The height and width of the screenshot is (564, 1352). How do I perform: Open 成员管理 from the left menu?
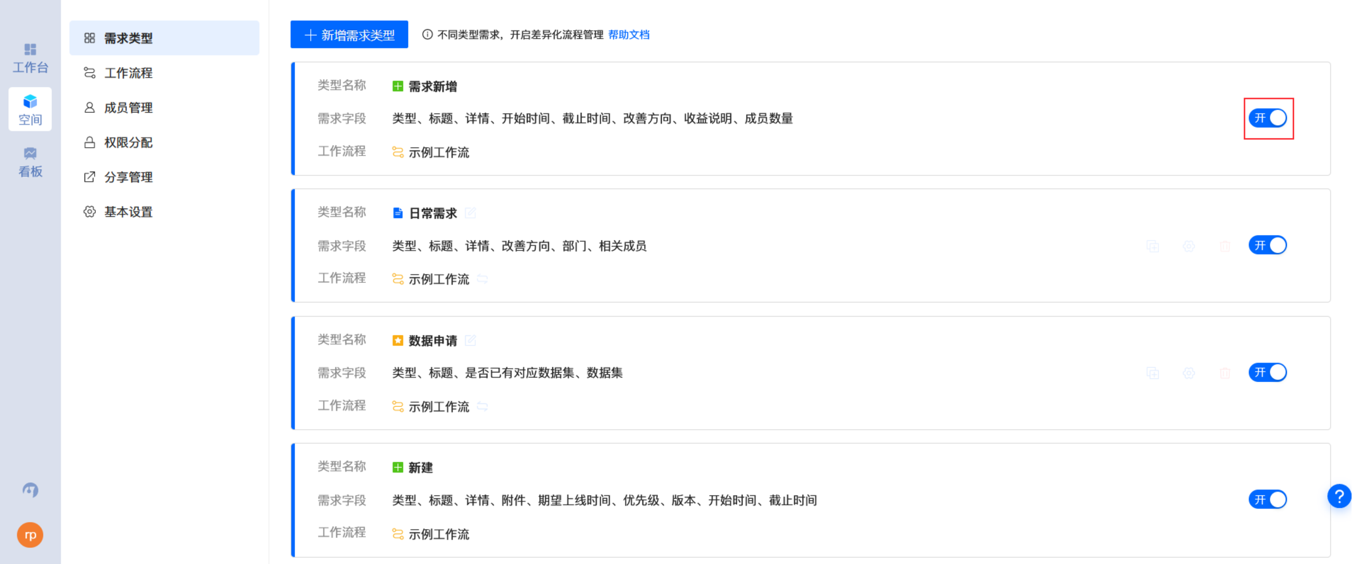(x=128, y=108)
